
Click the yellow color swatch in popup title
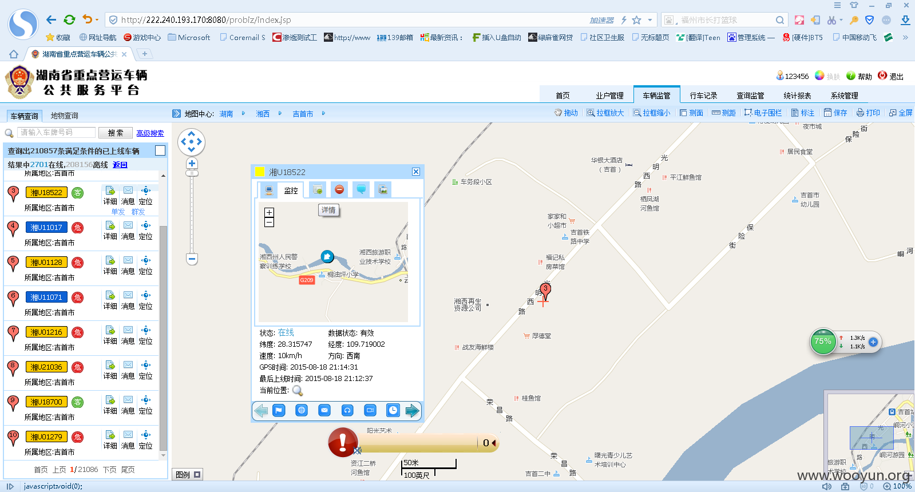tap(259, 172)
